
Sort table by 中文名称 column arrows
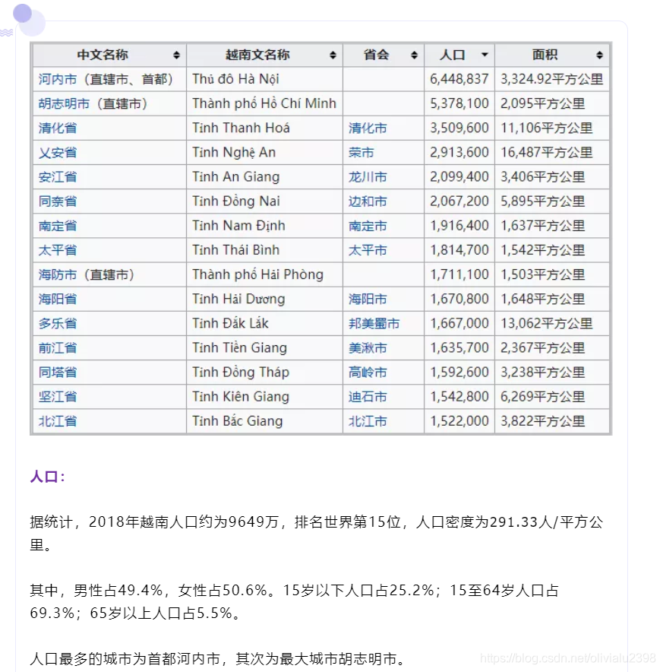point(176,55)
